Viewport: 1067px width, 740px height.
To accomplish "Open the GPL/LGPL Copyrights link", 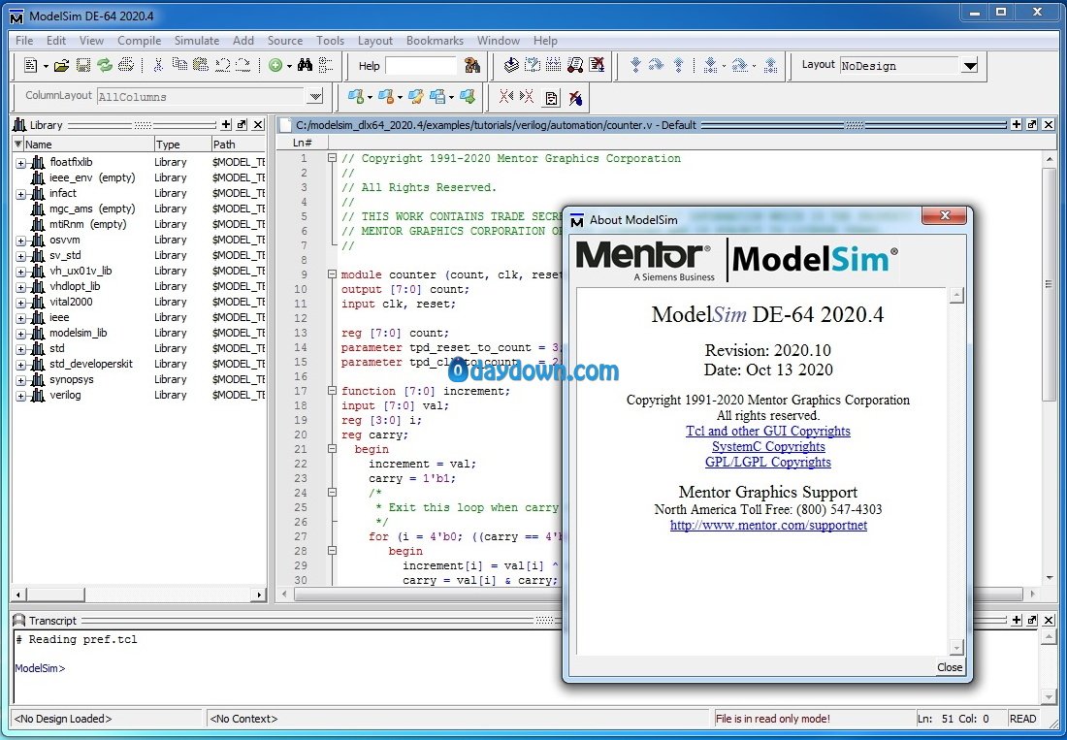I will (767, 462).
